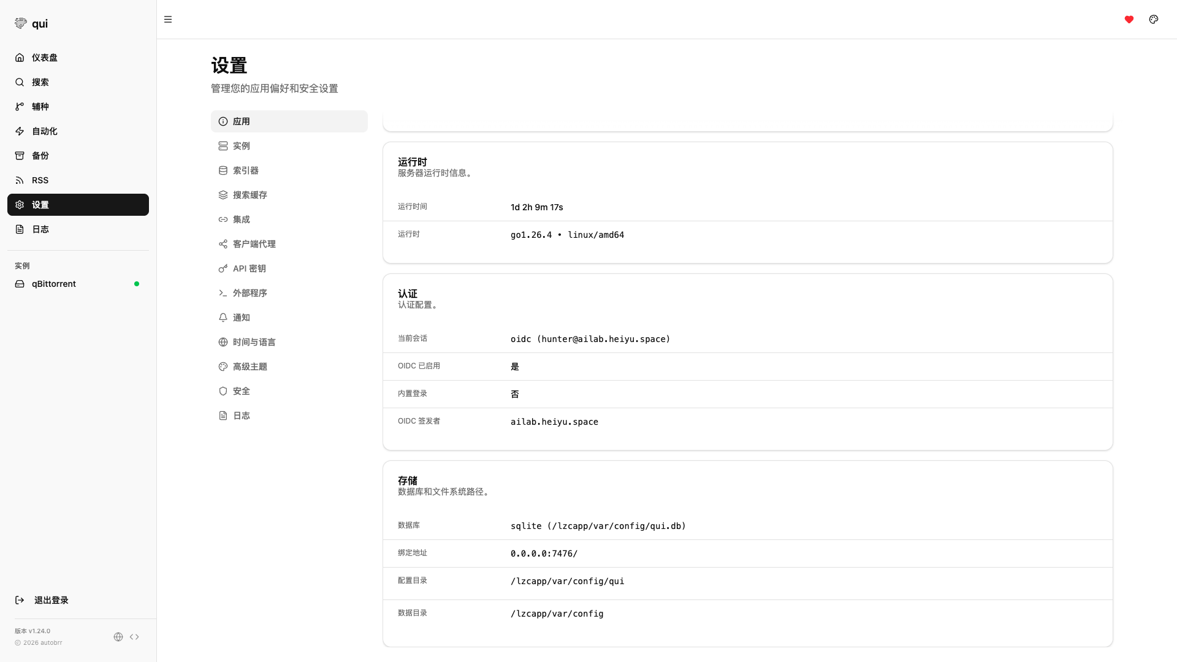
Task: Click the house icon for 仪表盘
Action: 20,58
